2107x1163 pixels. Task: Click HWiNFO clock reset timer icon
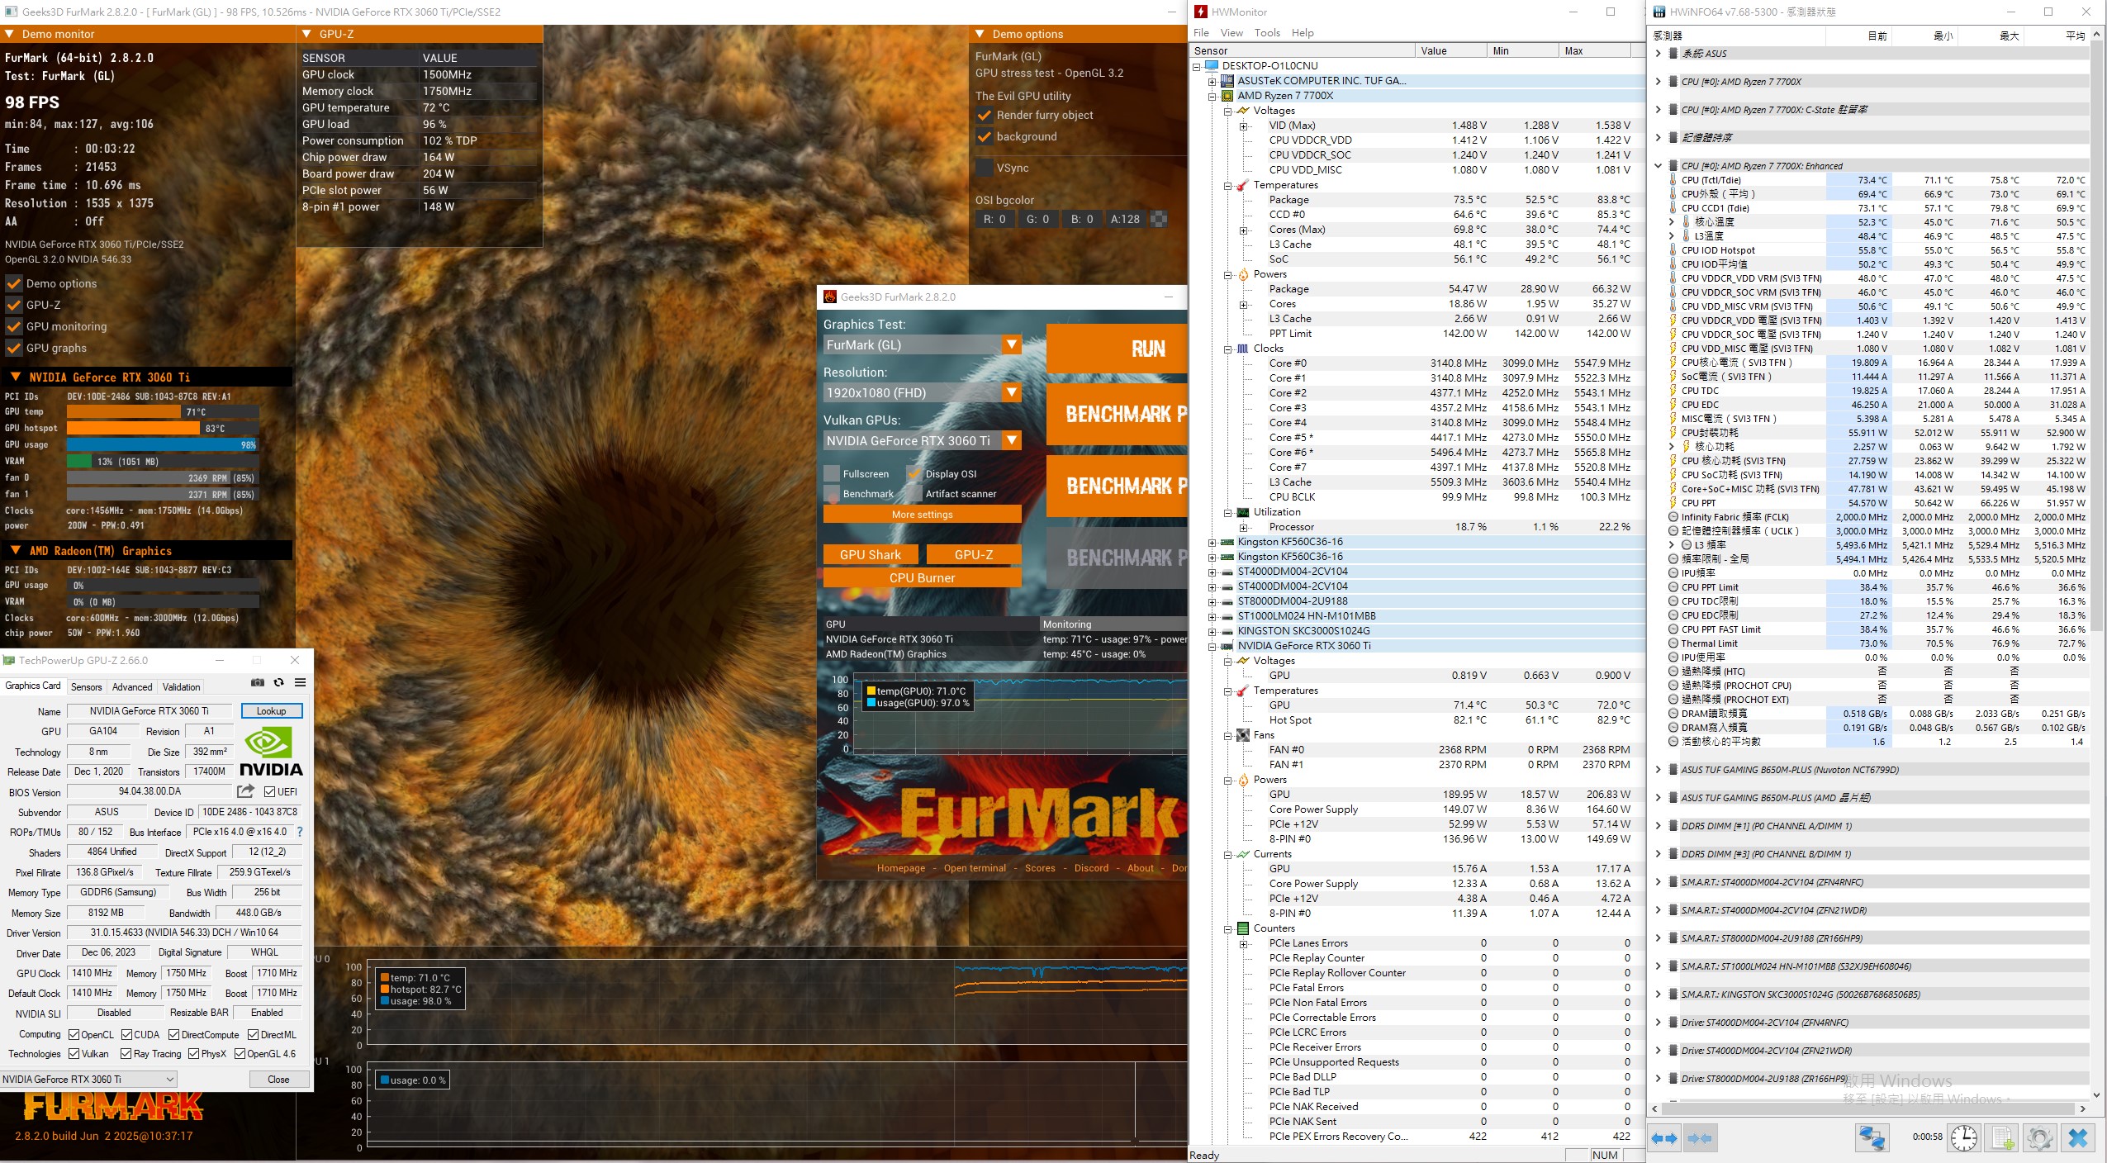1964,1137
